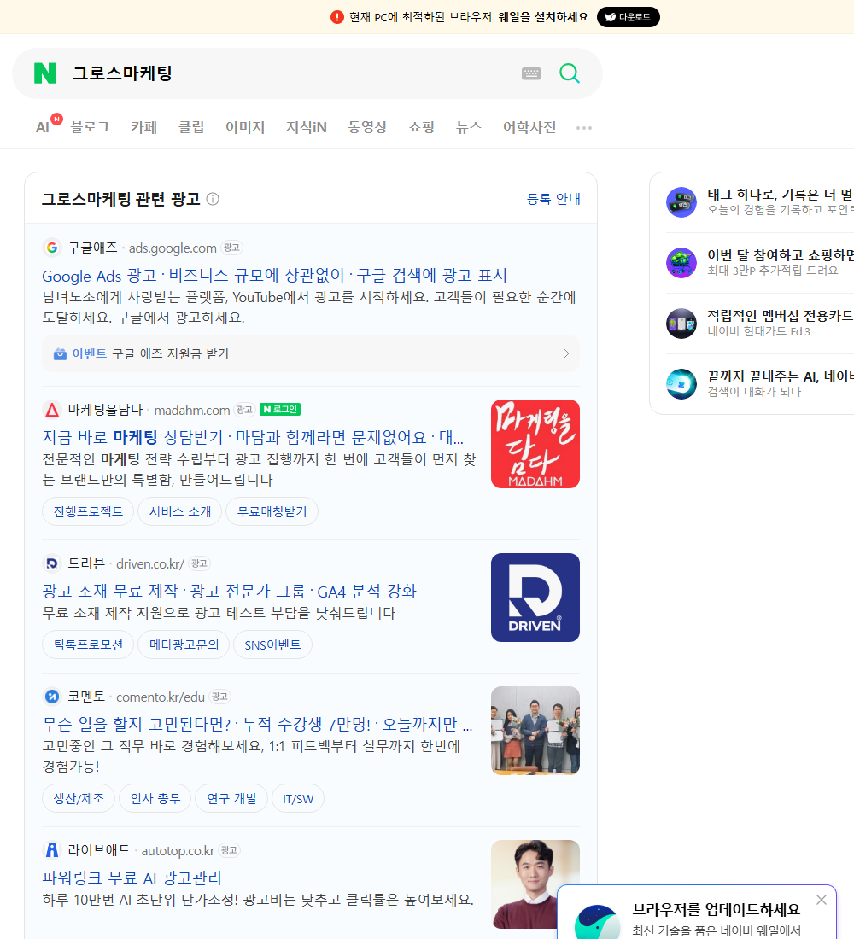The image size is (854, 939).
Task: Click the green search magnifier icon
Action: tap(570, 73)
